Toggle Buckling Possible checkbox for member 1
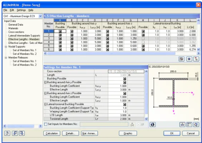 [60, 31]
